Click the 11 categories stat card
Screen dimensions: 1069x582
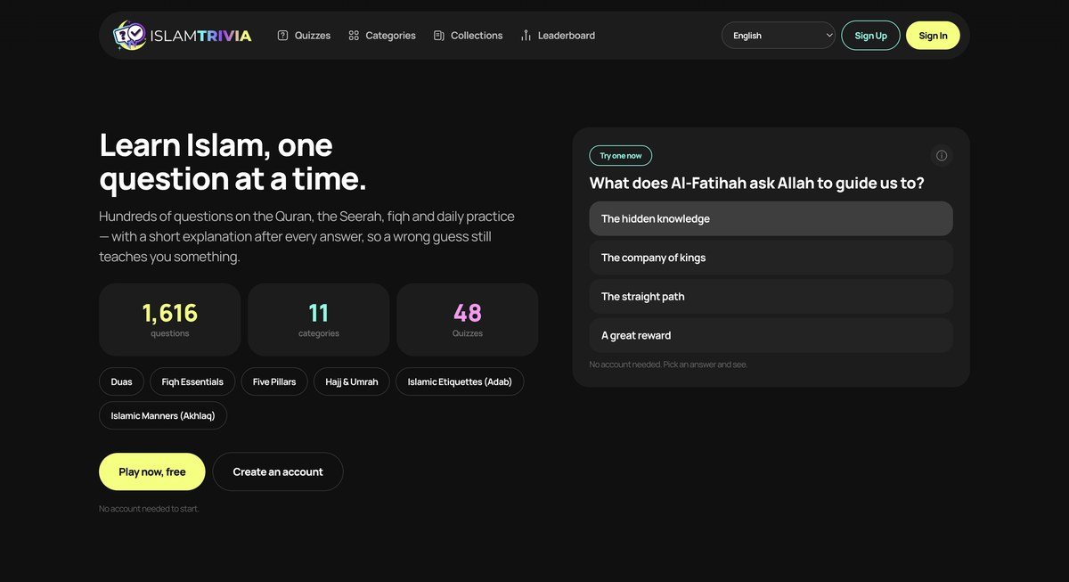(319, 320)
